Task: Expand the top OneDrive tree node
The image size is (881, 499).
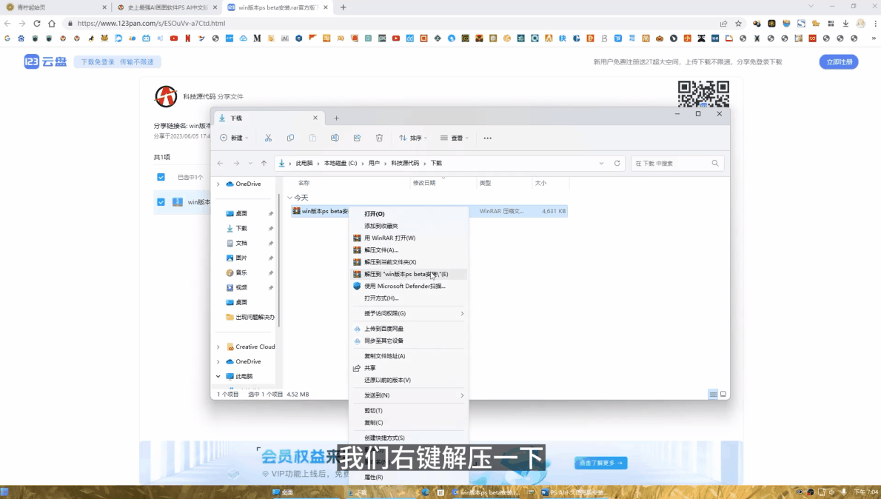Action: coord(218,184)
